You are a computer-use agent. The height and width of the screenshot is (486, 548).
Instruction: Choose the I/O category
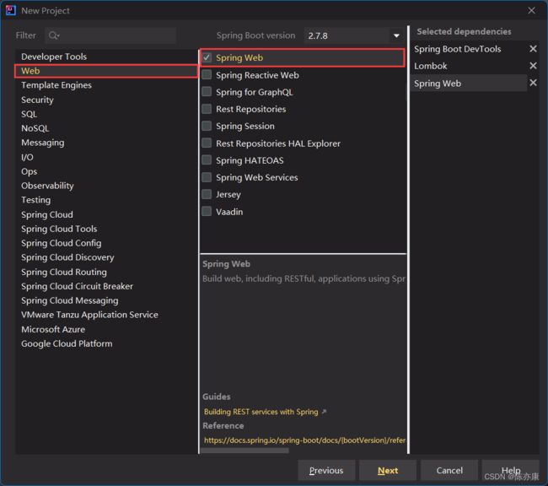106,157
